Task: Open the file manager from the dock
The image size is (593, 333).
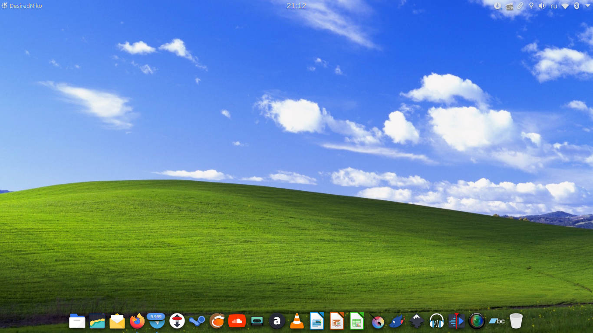Action: tap(77, 321)
